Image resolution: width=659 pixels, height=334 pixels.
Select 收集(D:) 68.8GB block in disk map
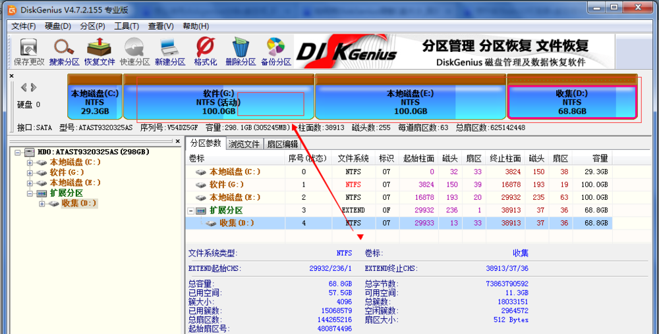572,97
